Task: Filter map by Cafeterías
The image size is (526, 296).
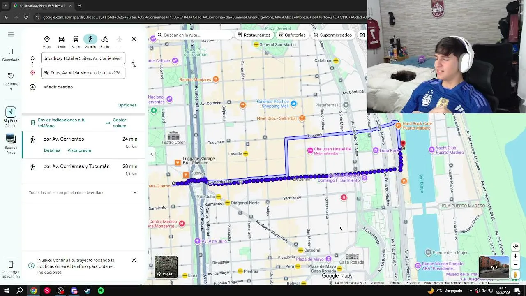Action: 292,35
